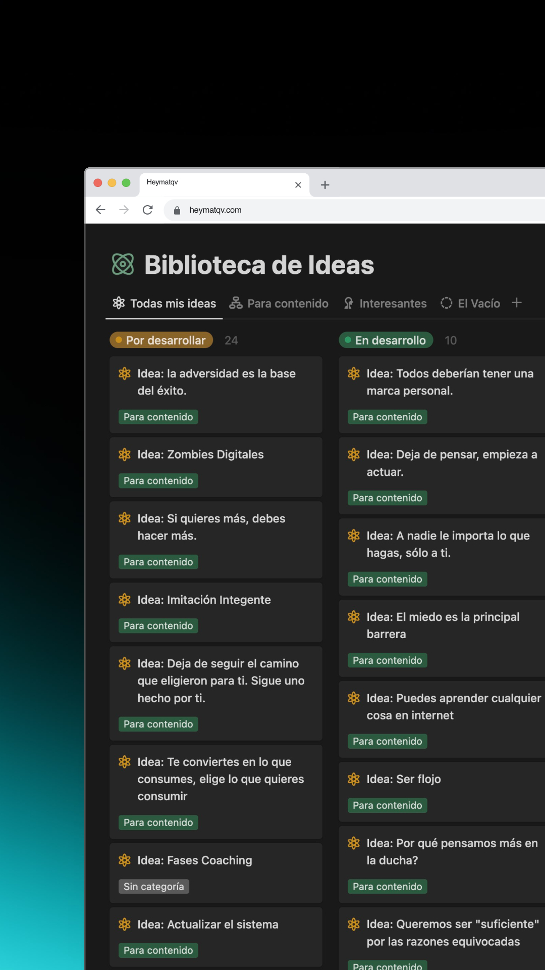Click the En desarrollo status label
The height and width of the screenshot is (970, 545).
point(386,341)
